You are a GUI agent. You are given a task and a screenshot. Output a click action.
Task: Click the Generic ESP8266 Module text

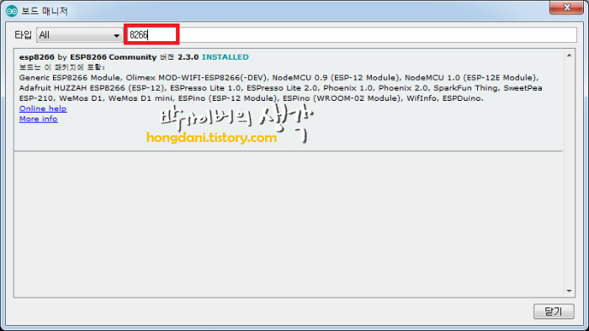point(70,77)
